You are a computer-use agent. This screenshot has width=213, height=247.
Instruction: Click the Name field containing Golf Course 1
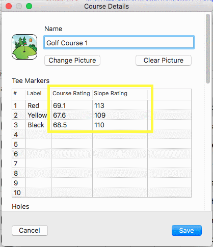tap(119, 42)
